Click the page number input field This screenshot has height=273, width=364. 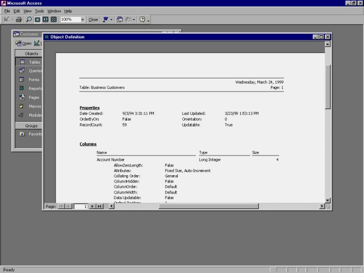pos(81,206)
